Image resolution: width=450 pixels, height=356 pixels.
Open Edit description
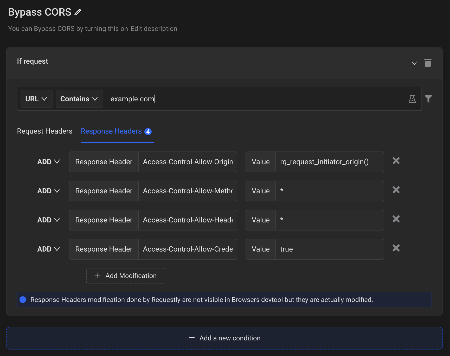pyautogui.click(x=154, y=29)
